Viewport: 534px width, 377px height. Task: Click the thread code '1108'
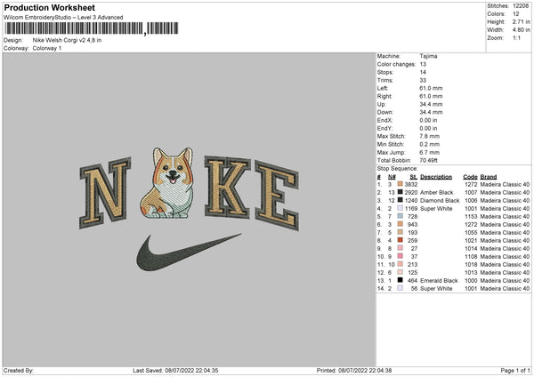coord(471,257)
